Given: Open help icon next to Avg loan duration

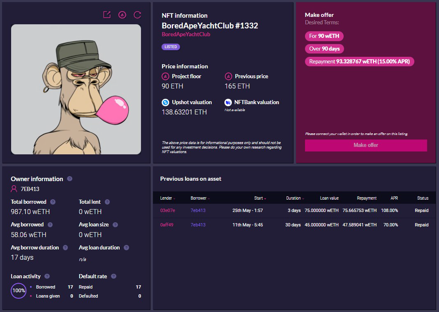Looking at the screenshot, I should tap(126, 247).
